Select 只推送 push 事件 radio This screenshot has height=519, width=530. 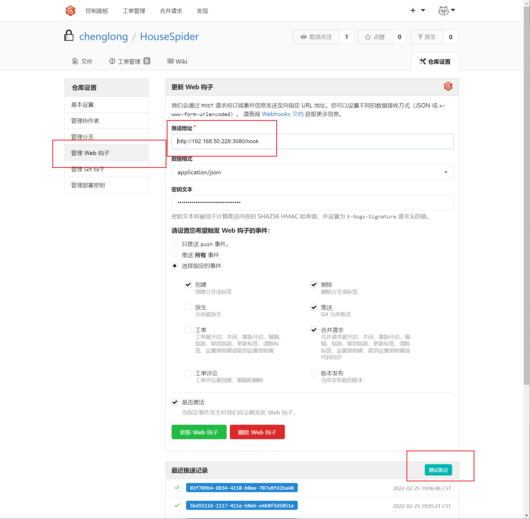[175, 244]
